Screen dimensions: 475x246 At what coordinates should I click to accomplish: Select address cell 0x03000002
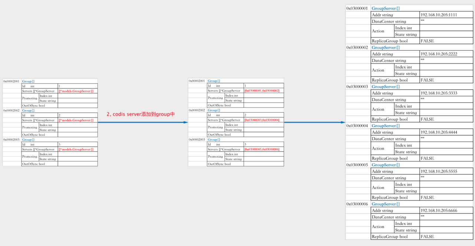[358, 47]
